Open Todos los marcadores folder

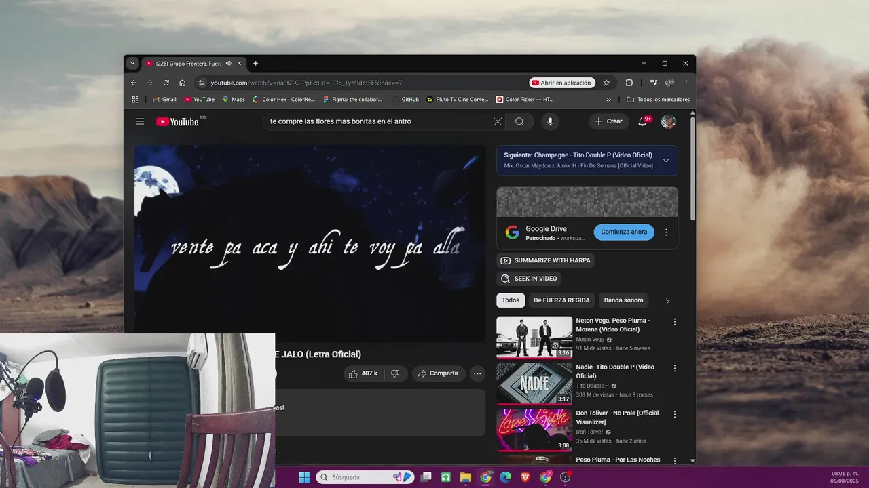658,99
